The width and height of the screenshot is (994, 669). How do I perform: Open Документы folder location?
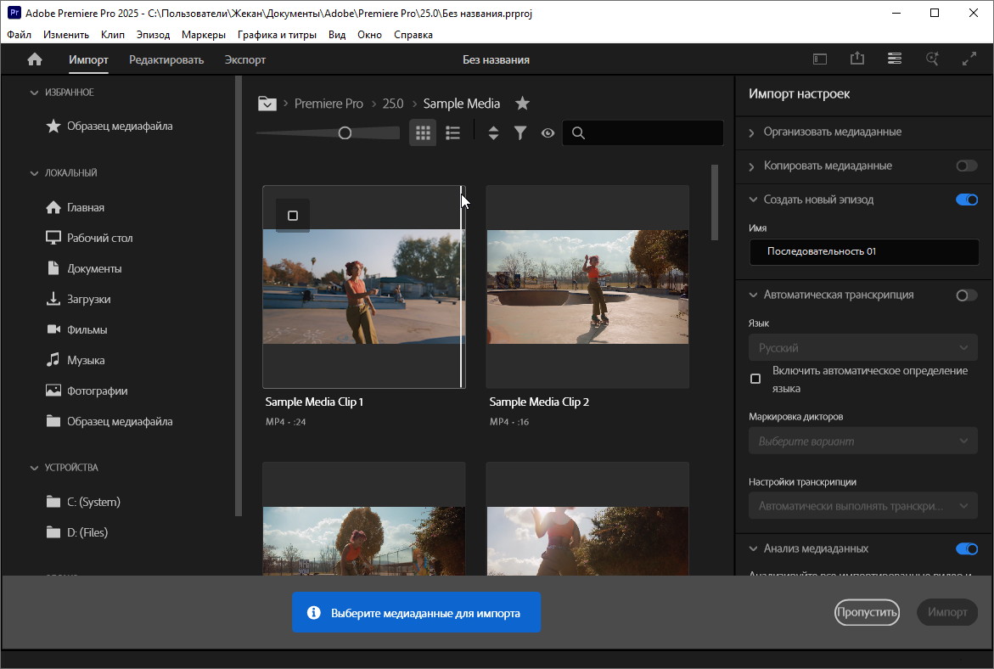coord(84,268)
